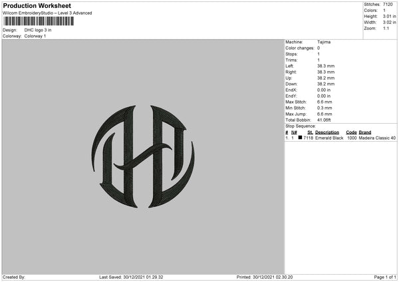Click the stitch count '7118' in sequence row
The width and height of the screenshot is (399, 282).
[x=308, y=138]
